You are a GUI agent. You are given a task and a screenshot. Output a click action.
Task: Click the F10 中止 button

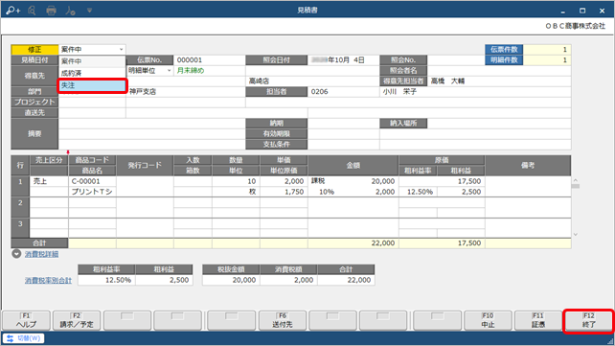point(488,320)
